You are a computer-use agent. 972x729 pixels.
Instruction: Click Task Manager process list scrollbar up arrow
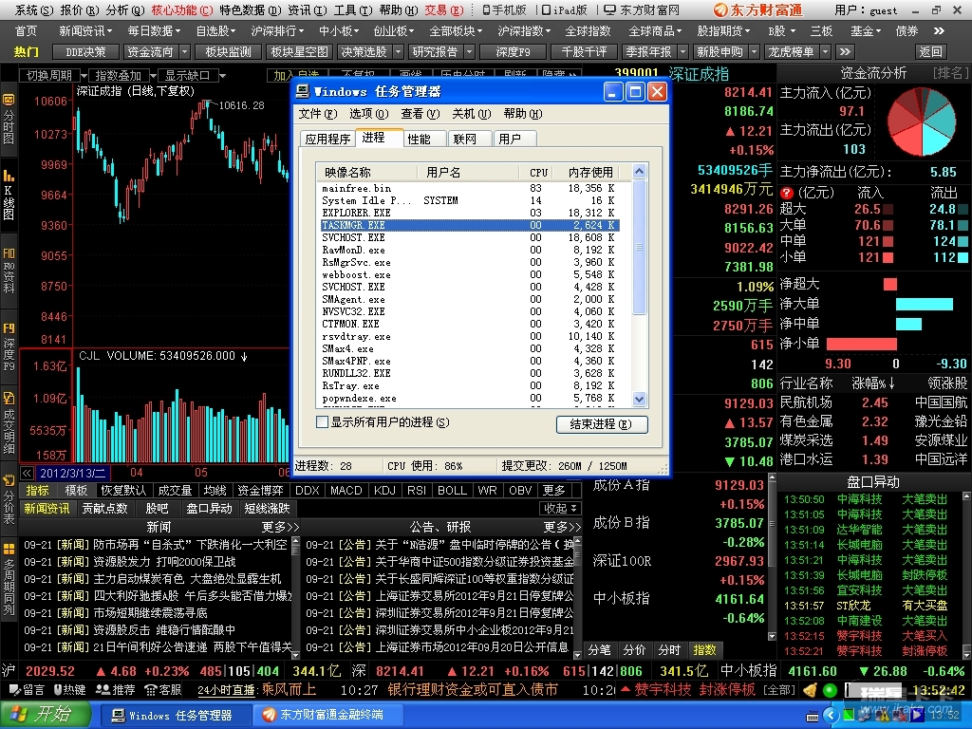[x=639, y=171]
